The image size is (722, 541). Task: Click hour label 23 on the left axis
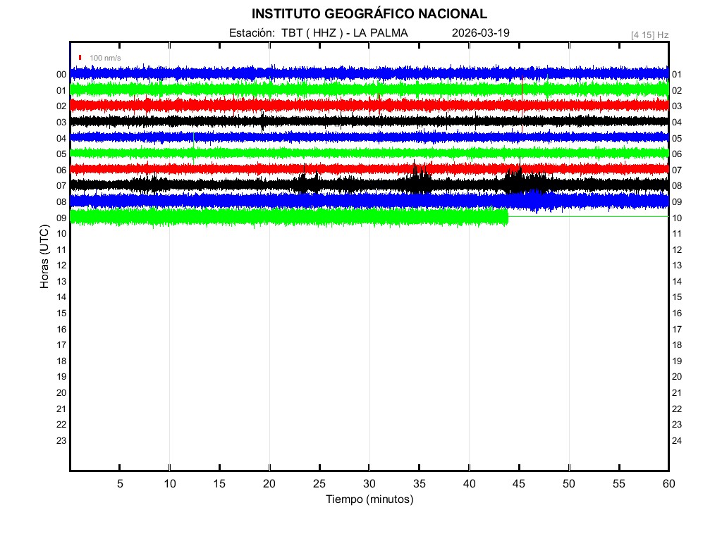(61, 440)
